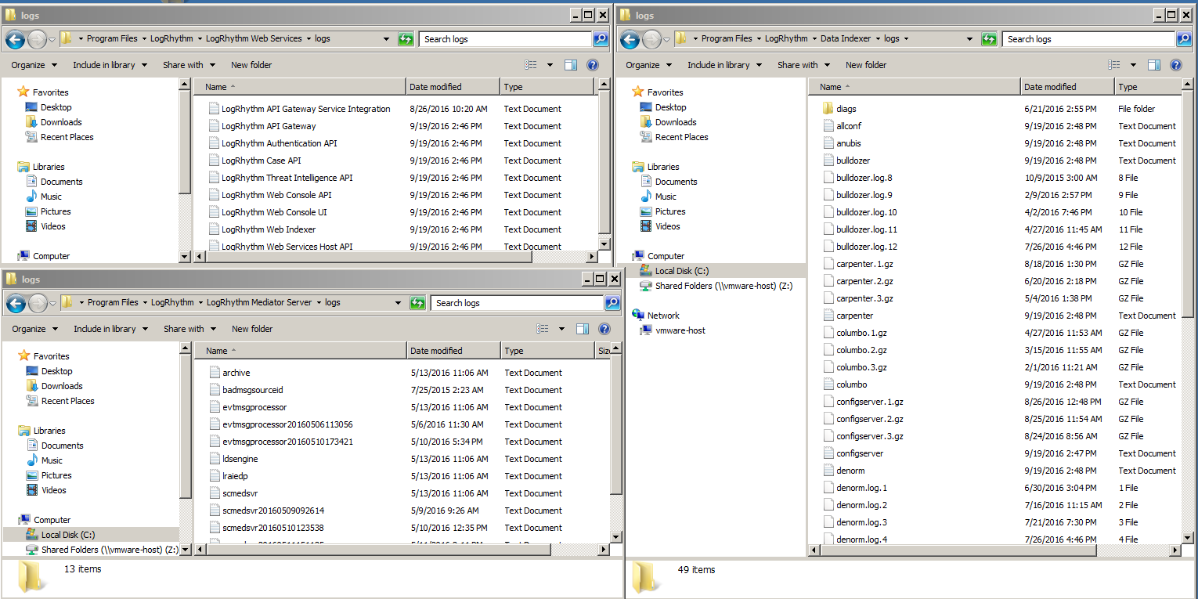Sort by Name column in Data Indexer window
Screen dimensions: 1198x599
(x=915, y=87)
